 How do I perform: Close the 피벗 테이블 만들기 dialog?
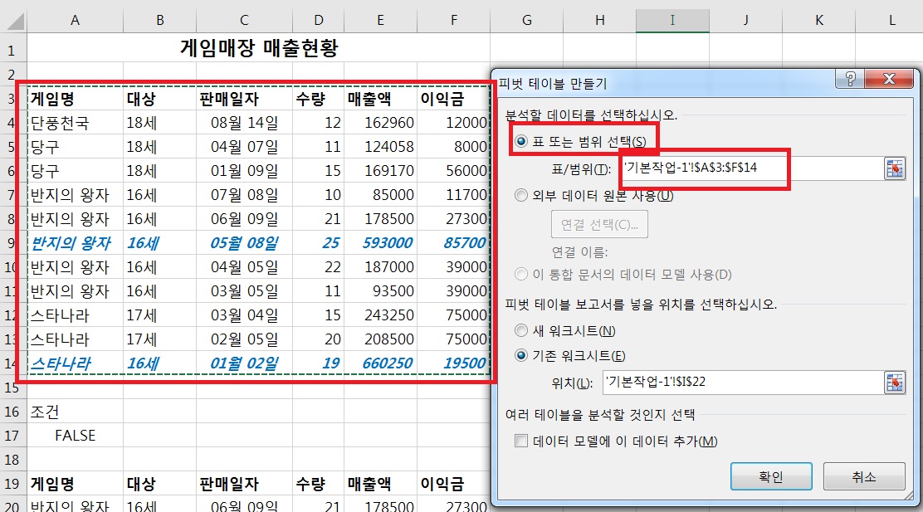887,80
